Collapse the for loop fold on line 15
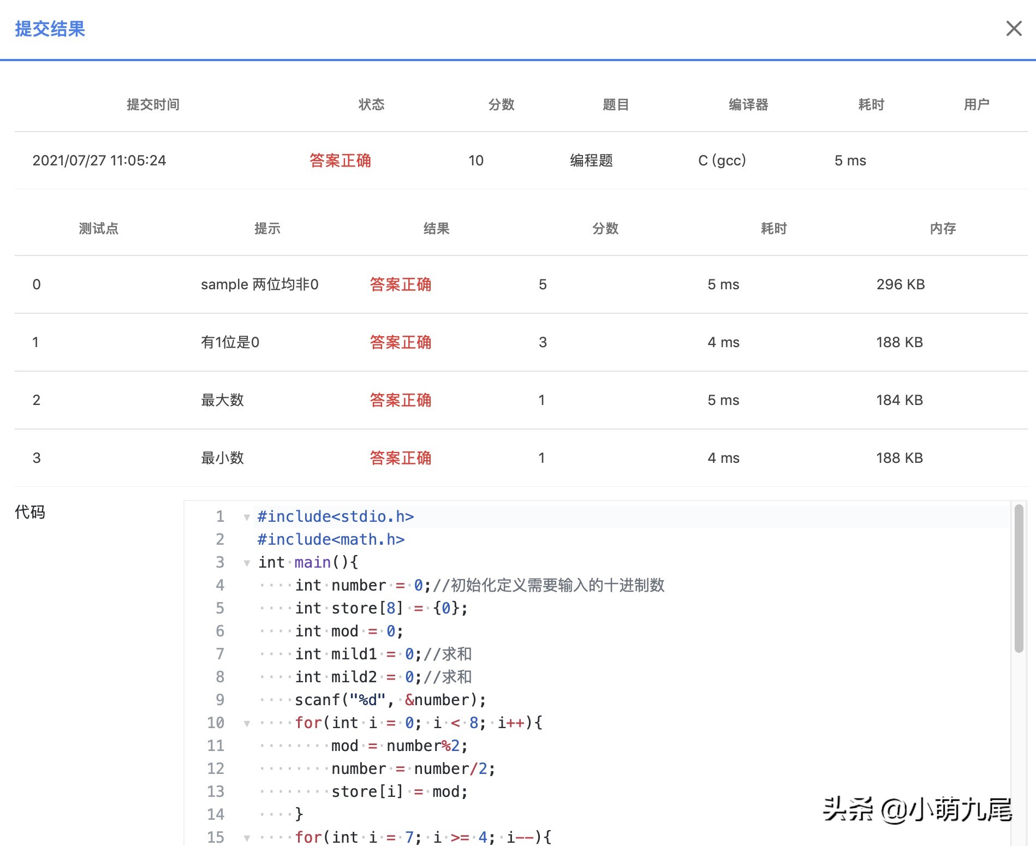1036x846 pixels. pos(247,837)
